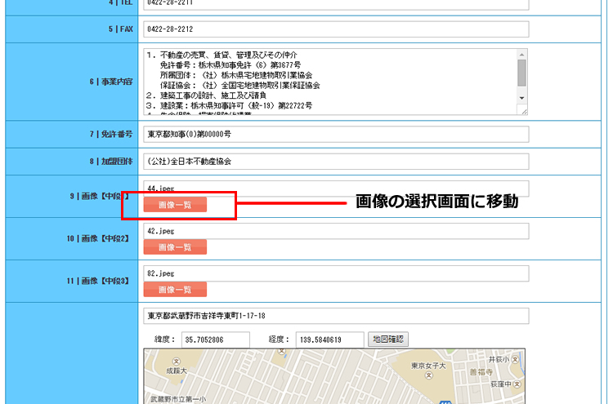Click the 画像一覧 button for 画像【中段1】
This screenshot has width=613, height=404.
tap(175, 205)
